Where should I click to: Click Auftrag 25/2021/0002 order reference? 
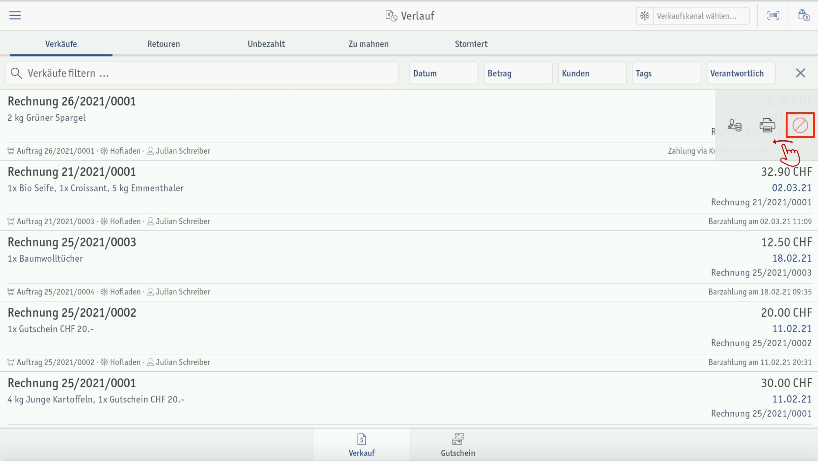pos(55,362)
